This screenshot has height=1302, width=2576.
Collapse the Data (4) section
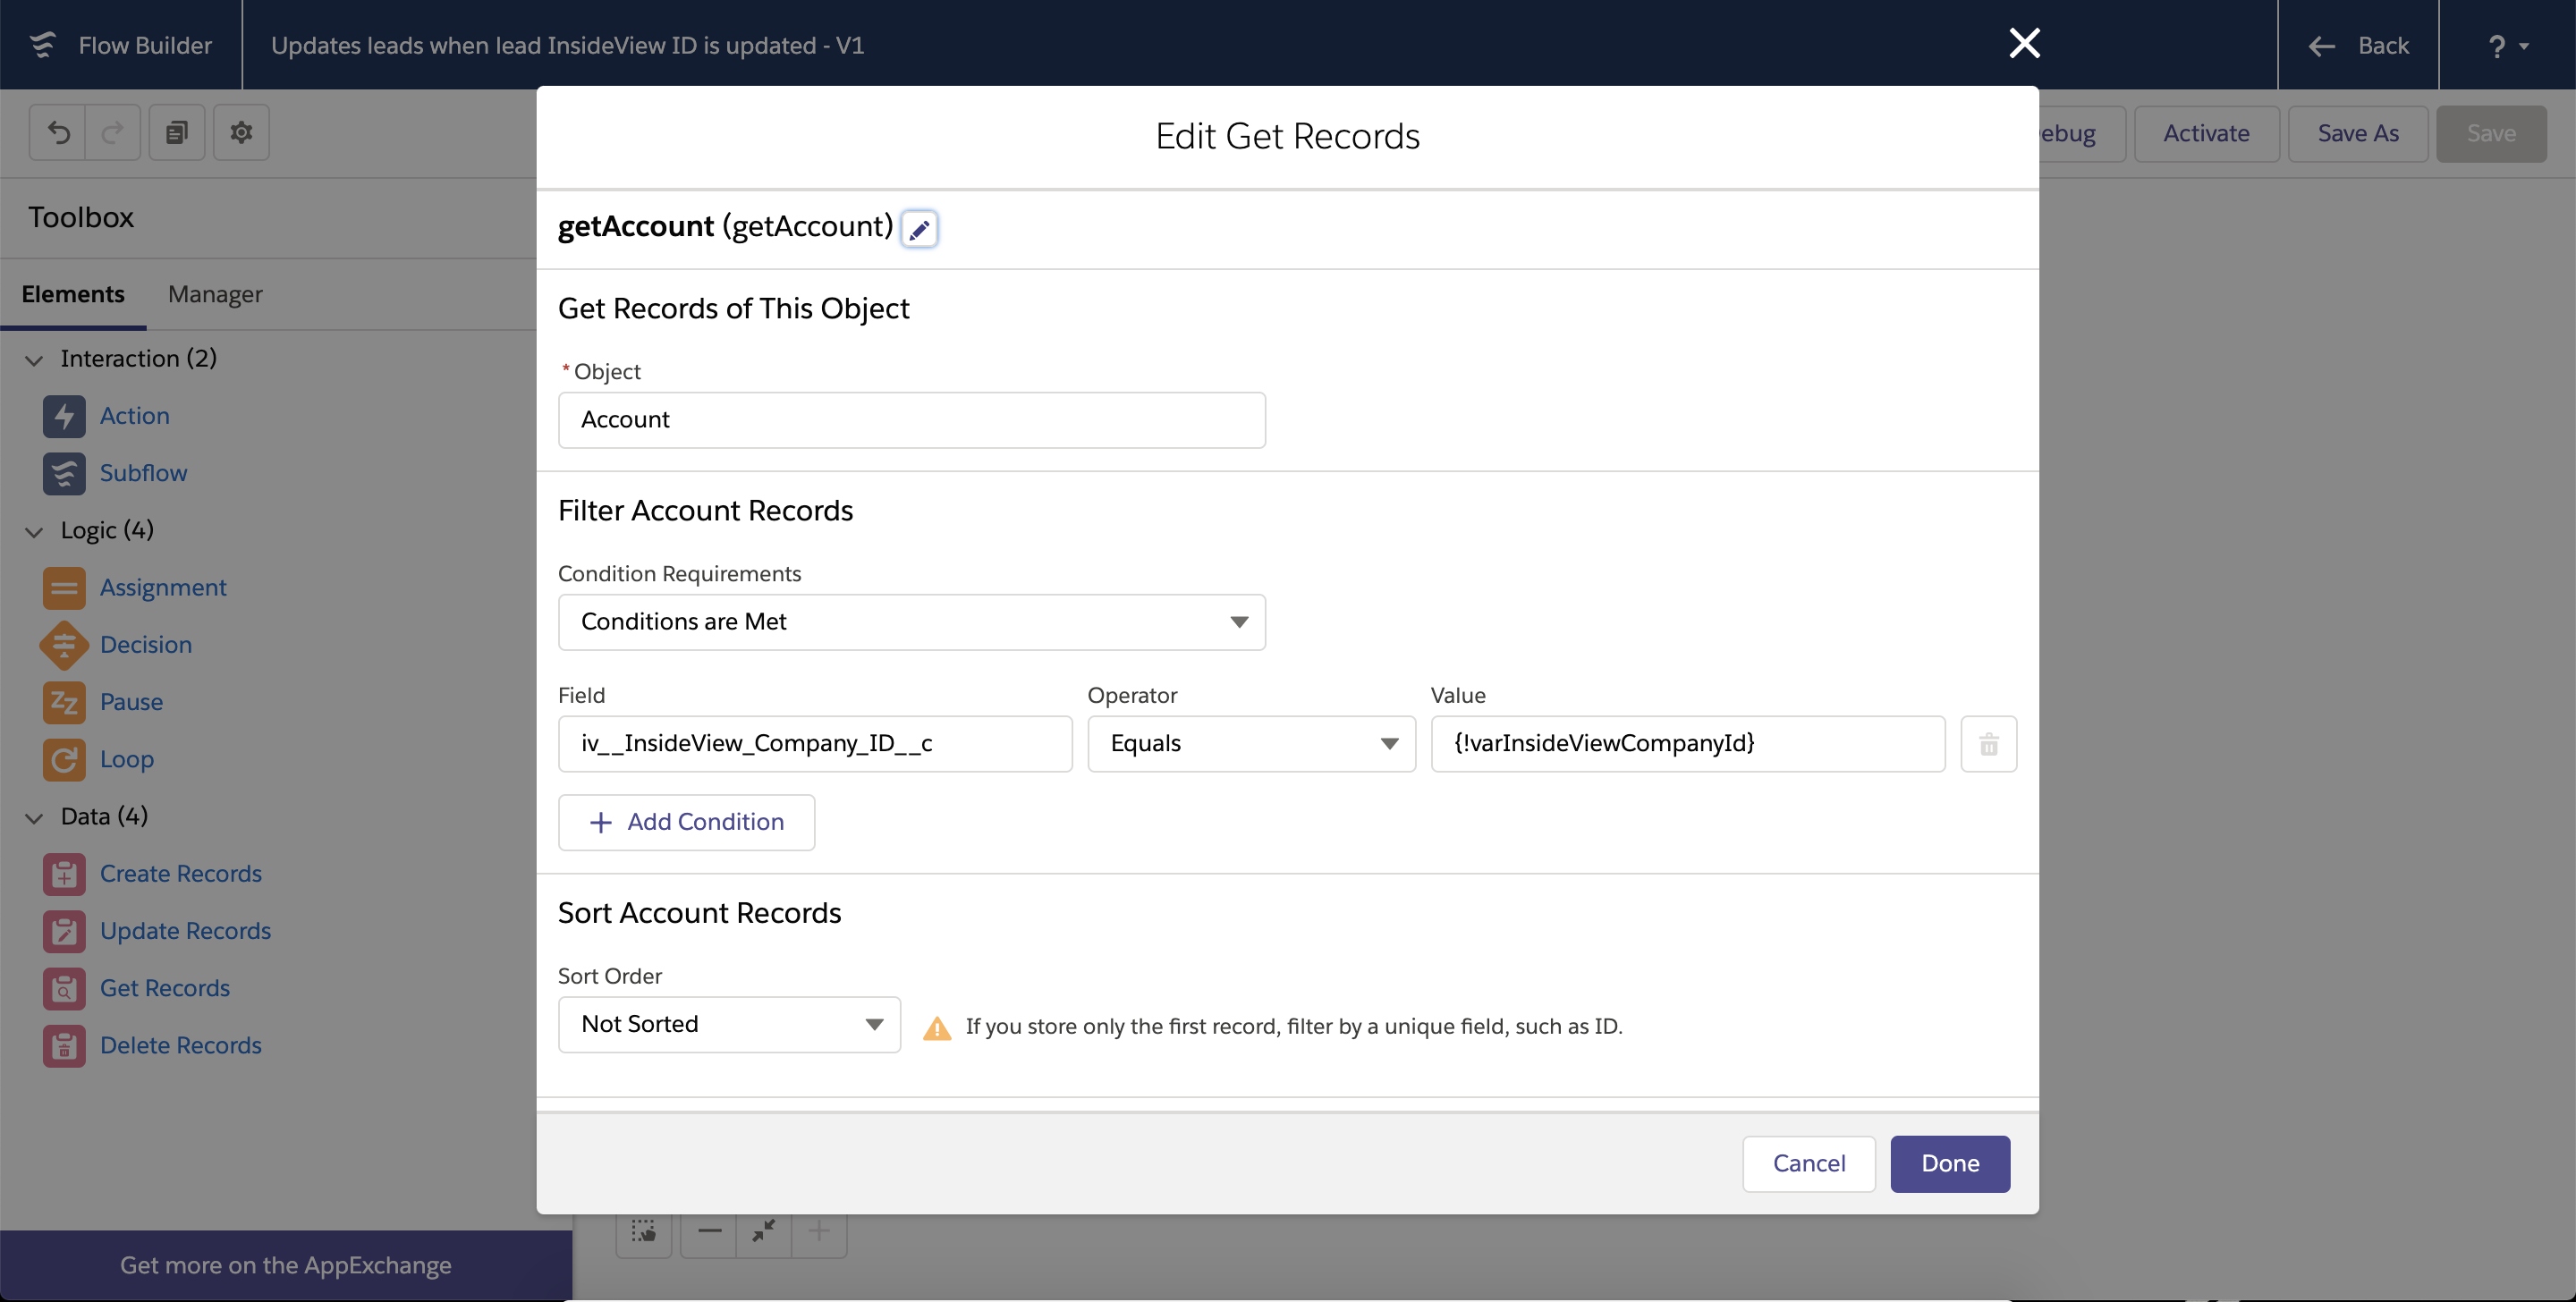34,818
